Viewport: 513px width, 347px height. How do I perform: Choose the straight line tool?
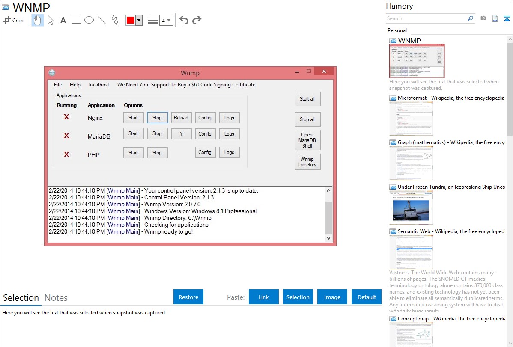[x=101, y=20]
